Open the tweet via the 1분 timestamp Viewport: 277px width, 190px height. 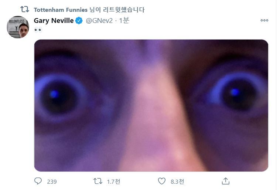point(124,21)
